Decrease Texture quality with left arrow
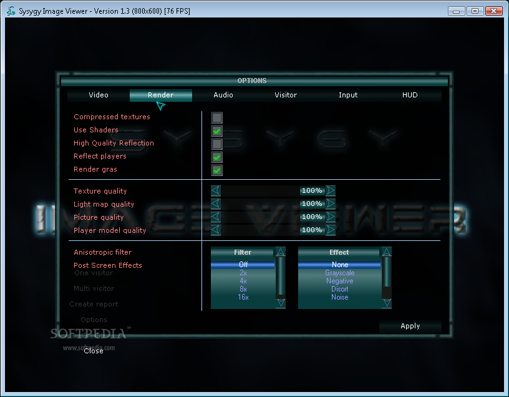 (216, 191)
